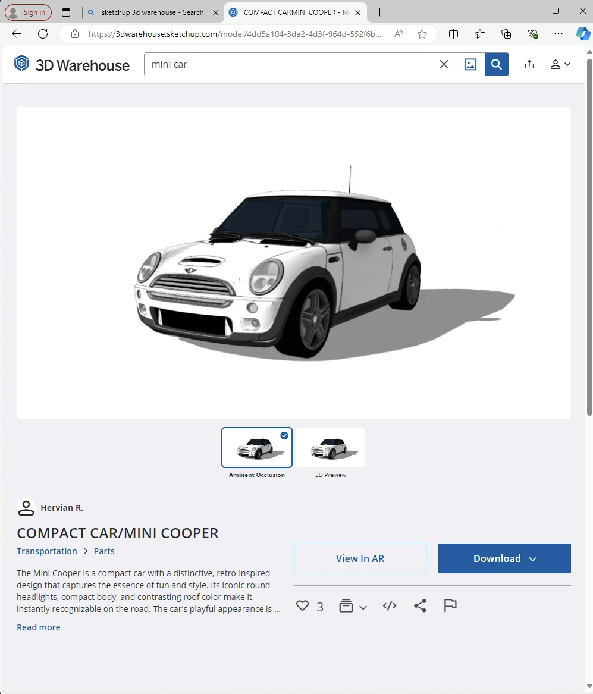593x694 pixels.
Task: Click the mini car search field
Action: click(291, 64)
